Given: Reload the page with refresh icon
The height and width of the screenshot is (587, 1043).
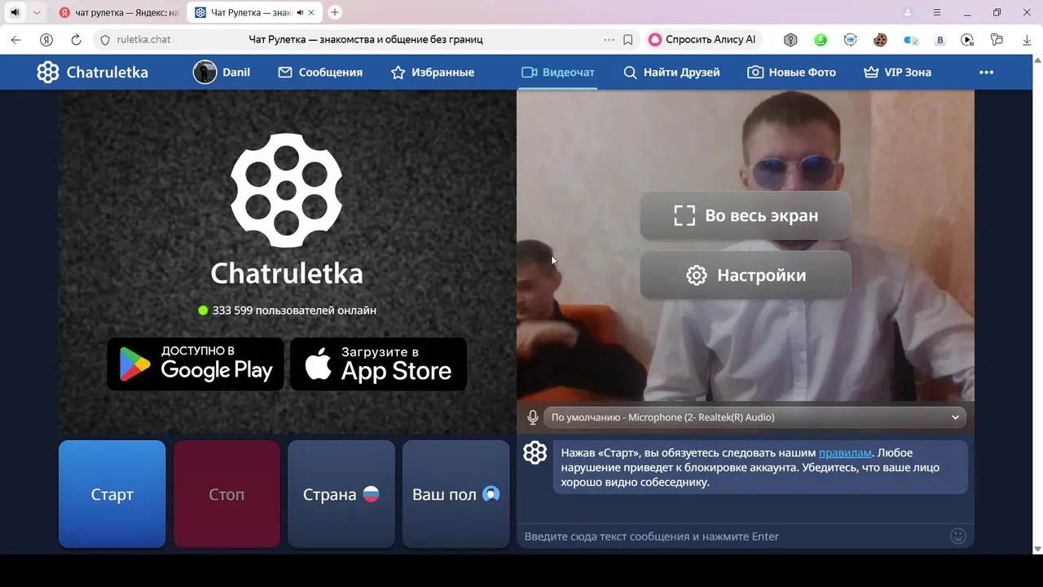Looking at the screenshot, I should (x=76, y=39).
